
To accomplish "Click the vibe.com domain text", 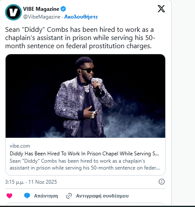I will click(x=20, y=146).
